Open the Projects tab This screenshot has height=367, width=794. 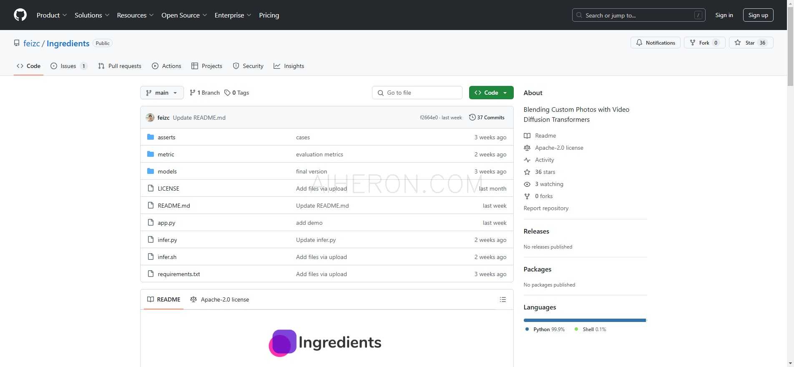coord(206,66)
